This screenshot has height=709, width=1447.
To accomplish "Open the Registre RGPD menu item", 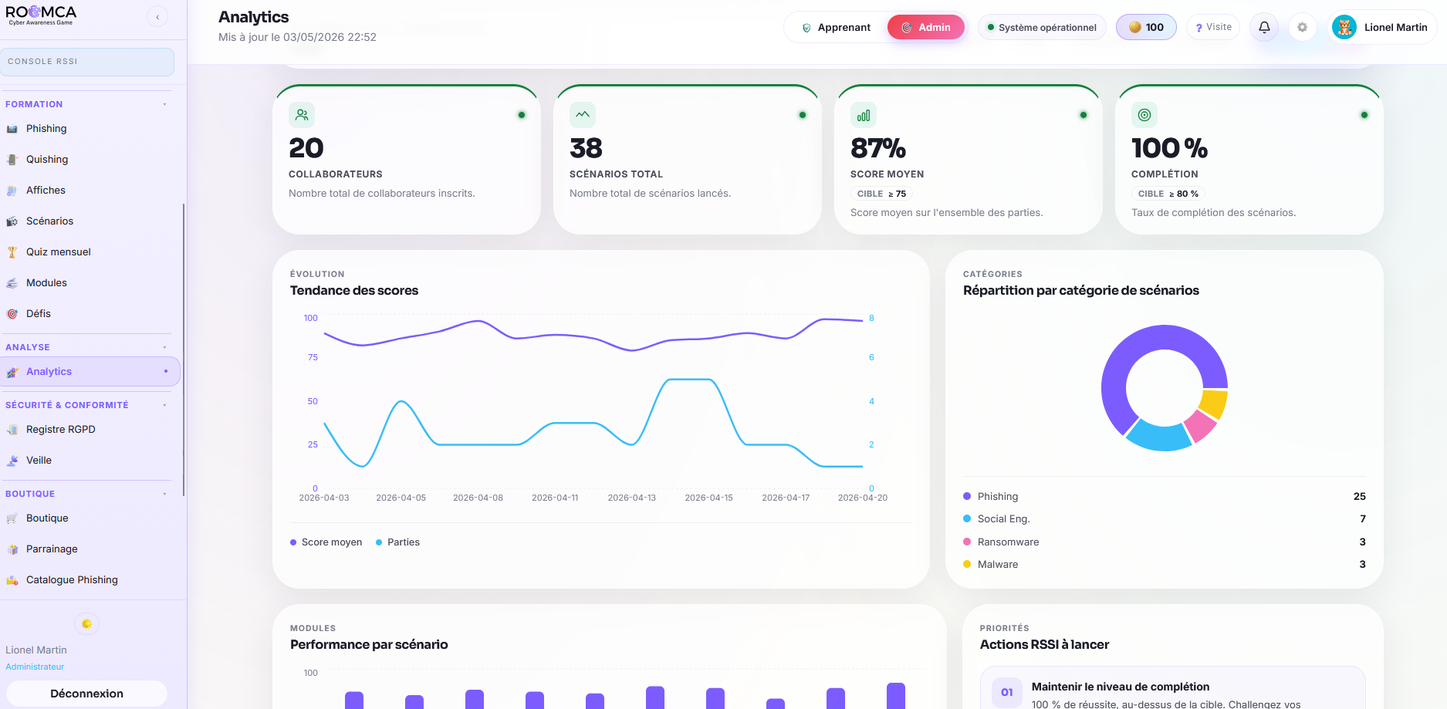I will (x=90, y=430).
